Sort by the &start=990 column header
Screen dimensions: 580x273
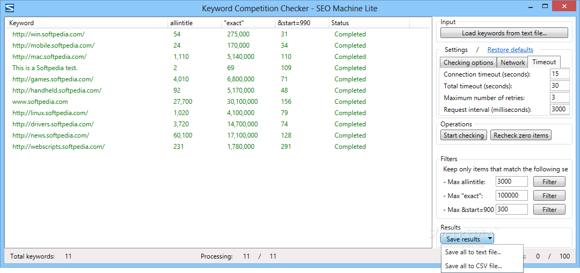[x=302, y=23]
